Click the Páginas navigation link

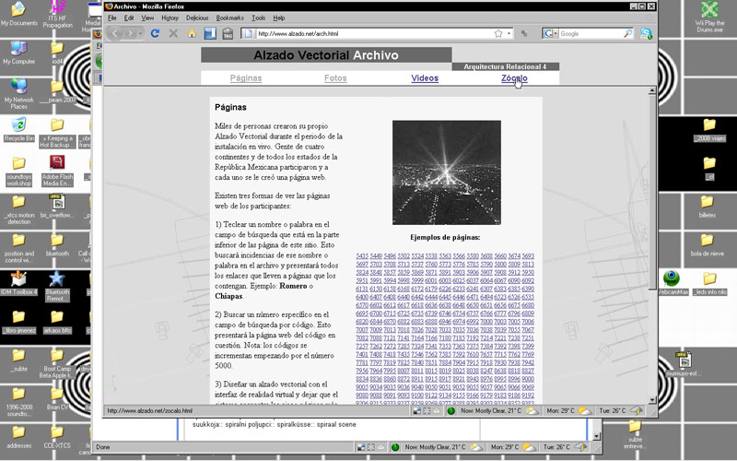[x=246, y=78]
